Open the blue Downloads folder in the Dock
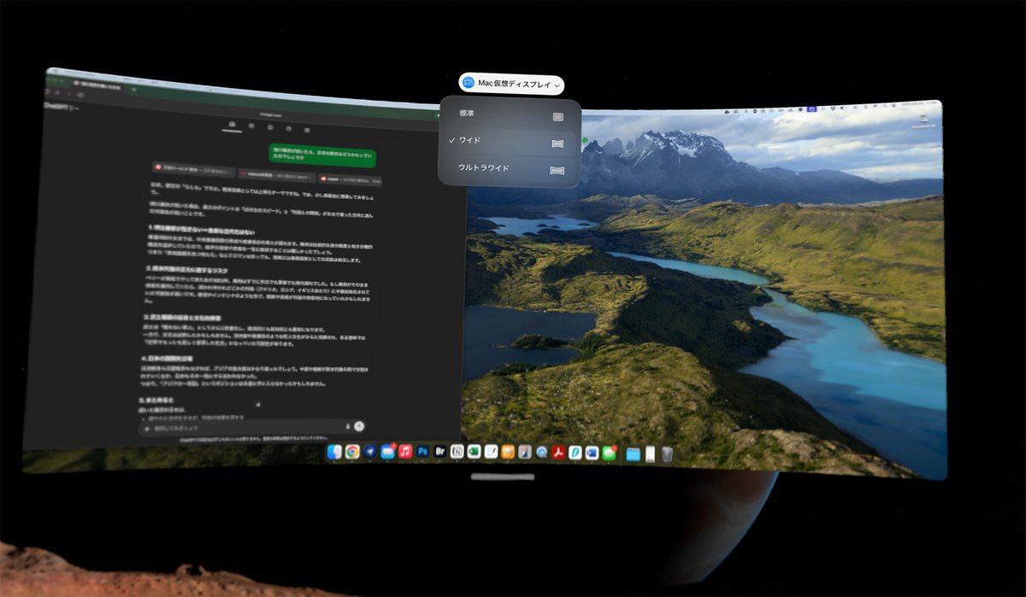This screenshot has width=1026, height=597. [634, 454]
